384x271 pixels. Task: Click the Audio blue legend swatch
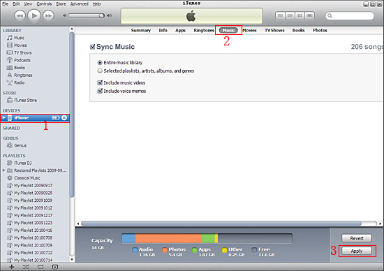(135, 250)
